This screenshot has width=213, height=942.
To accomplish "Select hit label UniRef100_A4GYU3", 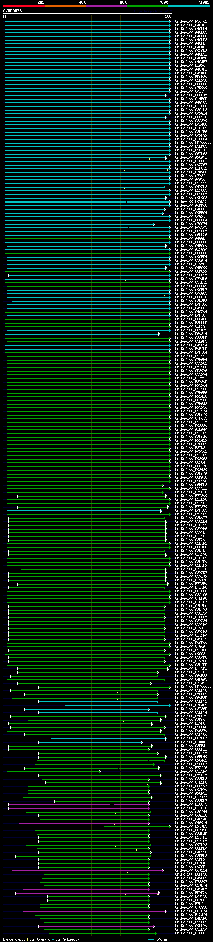I will [191, 102].
